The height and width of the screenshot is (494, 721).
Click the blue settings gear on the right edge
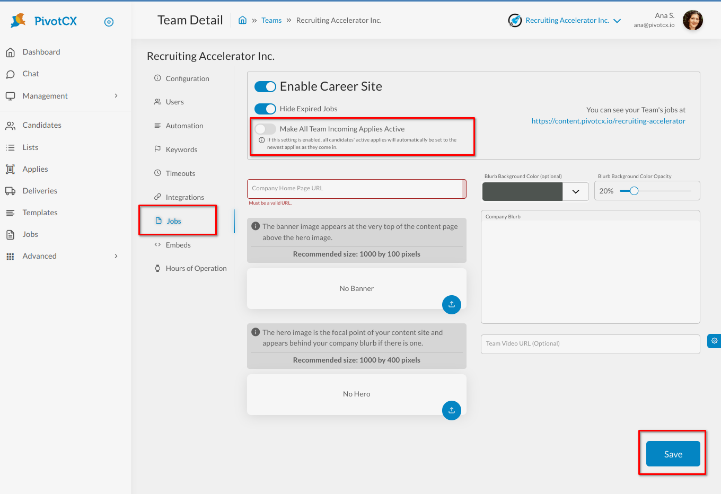tap(714, 341)
